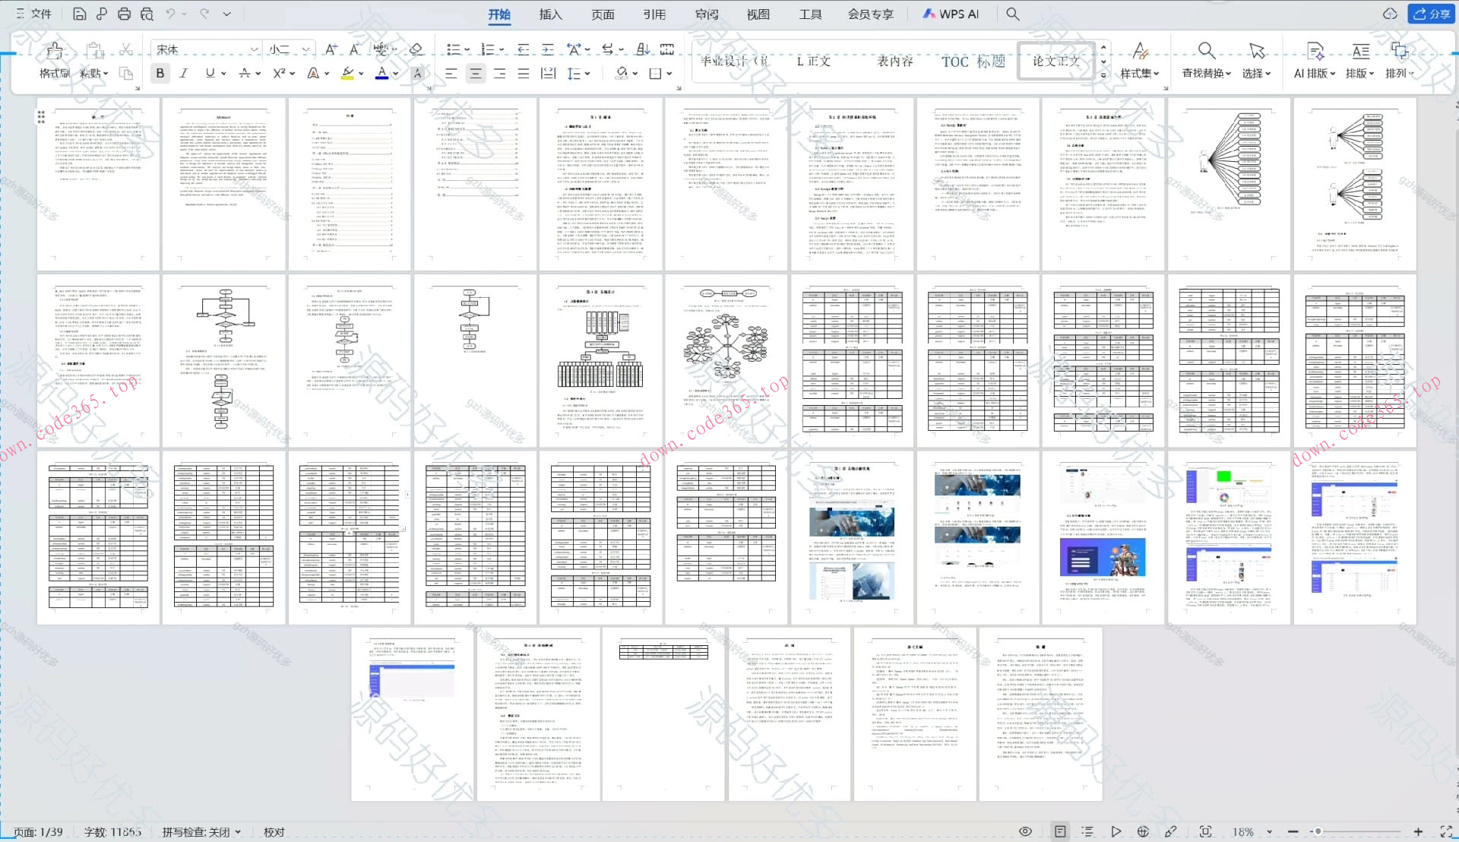Image resolution: width=1459 pixels, height=842 pixels.
Task: Toggle italic formatting
Action: (183, 73)
